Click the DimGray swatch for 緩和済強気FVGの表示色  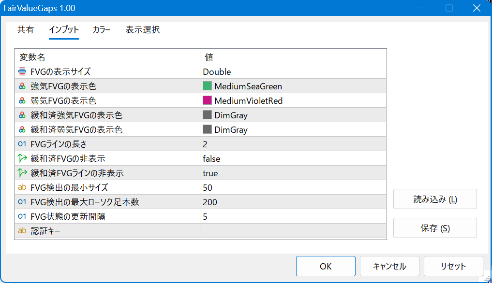[x=207, y=115]
